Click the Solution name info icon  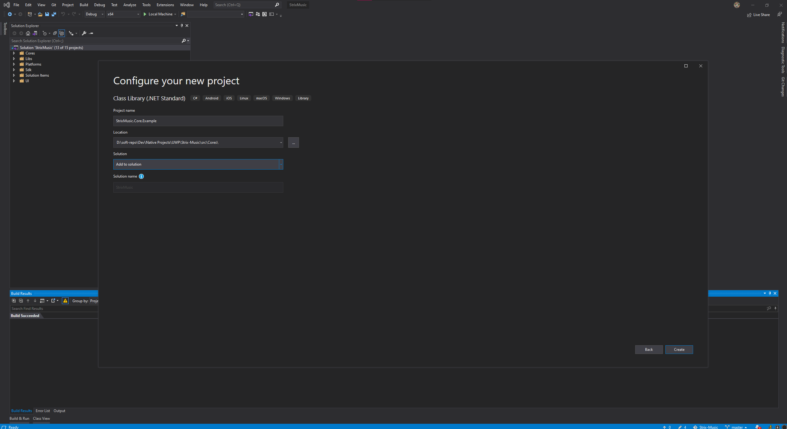(141, 176)
